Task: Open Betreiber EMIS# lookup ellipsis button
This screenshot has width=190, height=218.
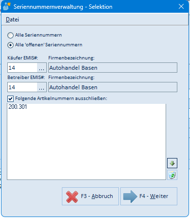Action: [42, 87]
